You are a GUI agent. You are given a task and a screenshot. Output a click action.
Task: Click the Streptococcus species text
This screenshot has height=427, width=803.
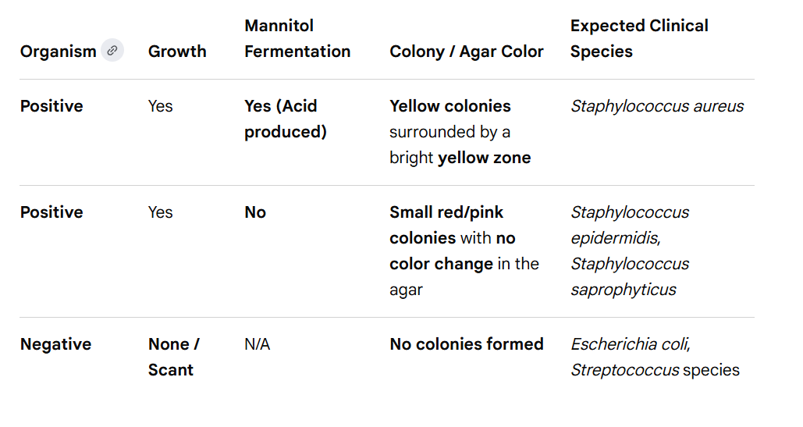(655, 370)
